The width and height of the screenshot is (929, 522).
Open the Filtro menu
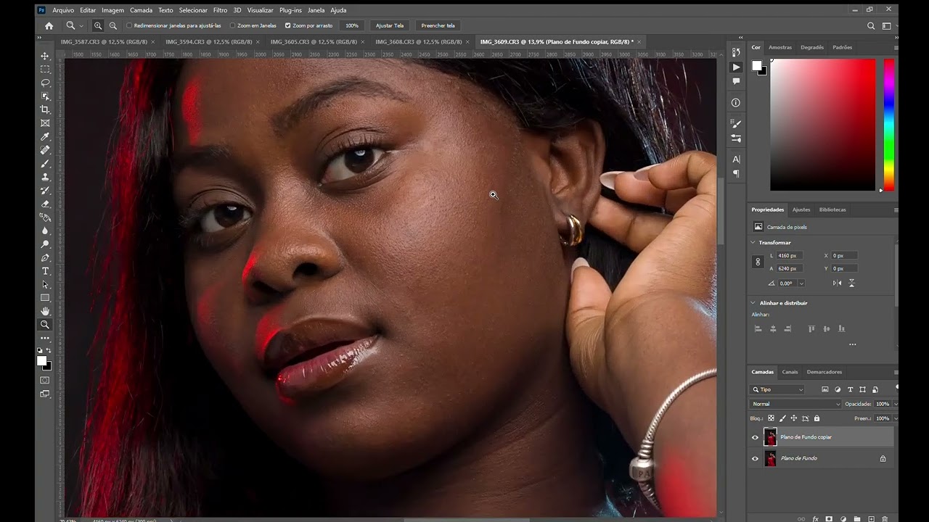coord(220,10)
